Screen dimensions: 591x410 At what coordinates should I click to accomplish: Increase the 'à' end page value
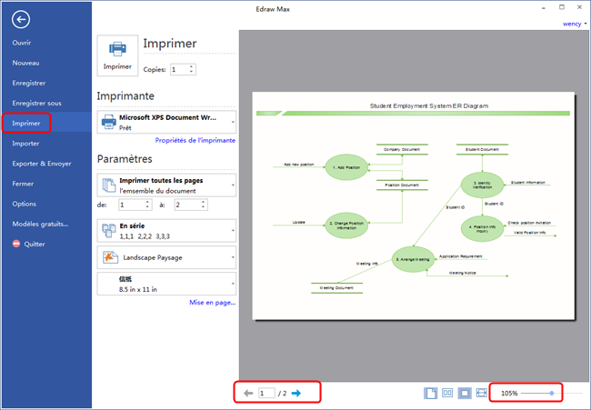203,203
